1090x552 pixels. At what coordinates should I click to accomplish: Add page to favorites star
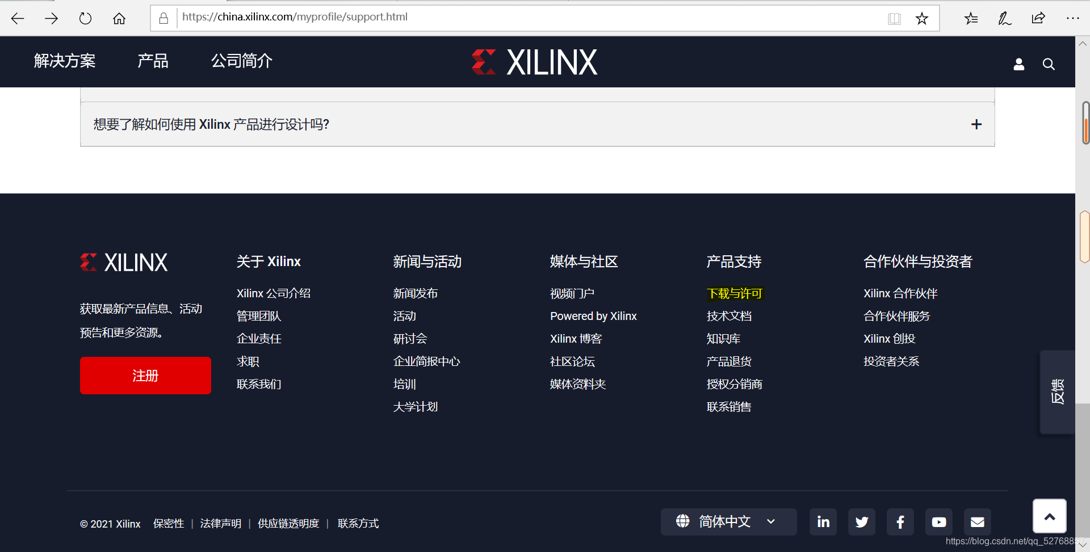[922, 19]
